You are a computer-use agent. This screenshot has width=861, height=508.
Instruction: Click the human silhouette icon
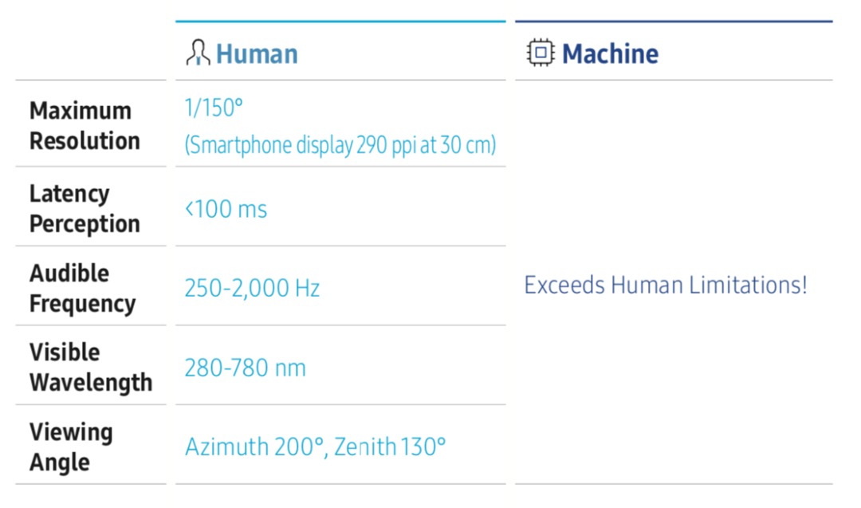click(198, 53)
